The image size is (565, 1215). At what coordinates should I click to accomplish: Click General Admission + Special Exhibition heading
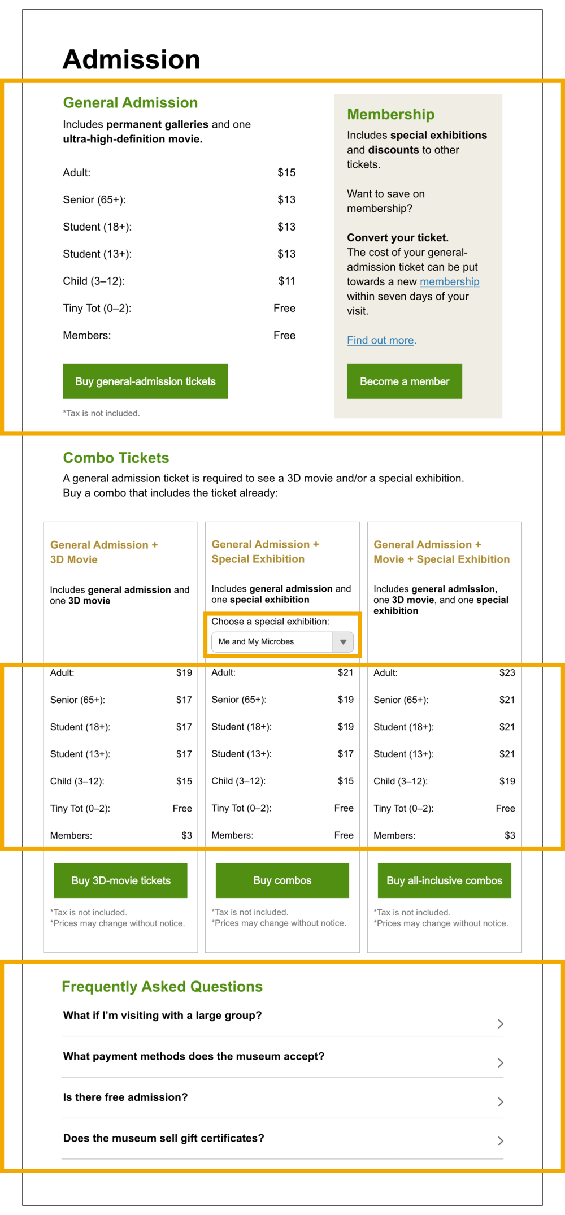(x=266, y=552)
